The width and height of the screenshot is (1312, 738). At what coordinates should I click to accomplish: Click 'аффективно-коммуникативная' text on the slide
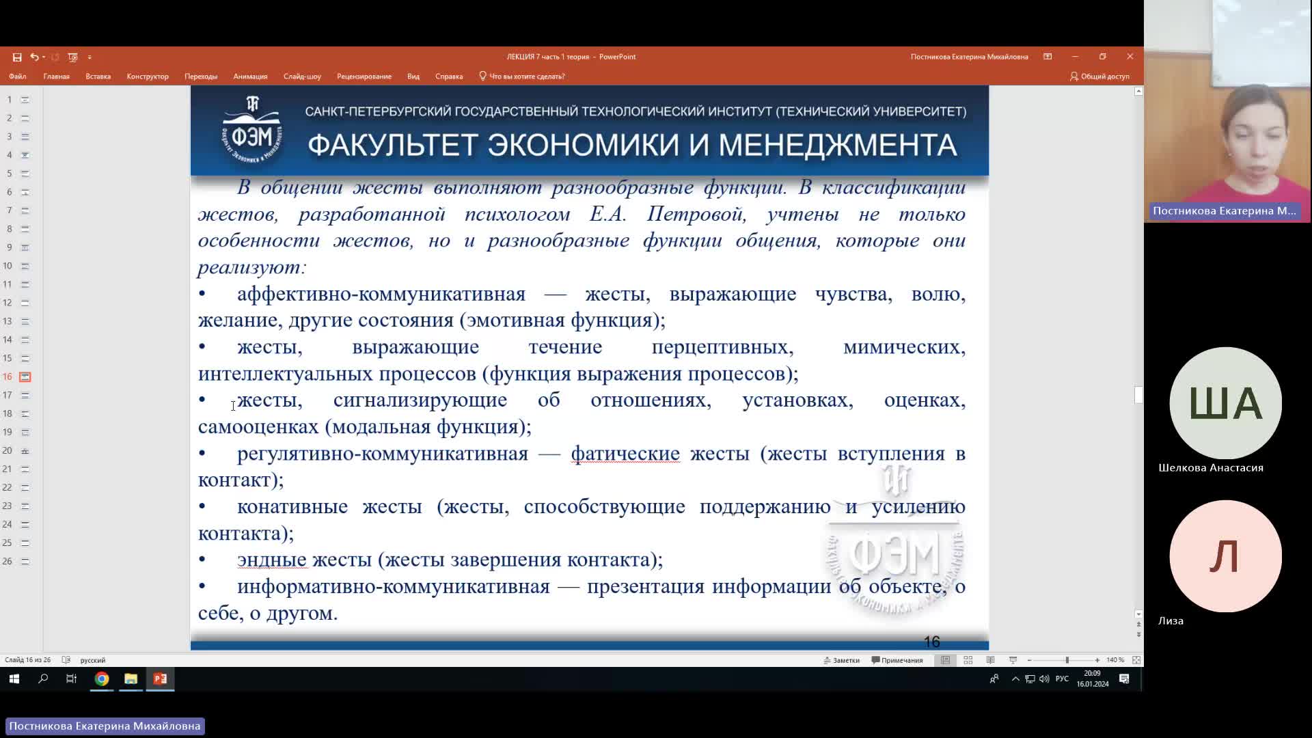pos(381,295)
